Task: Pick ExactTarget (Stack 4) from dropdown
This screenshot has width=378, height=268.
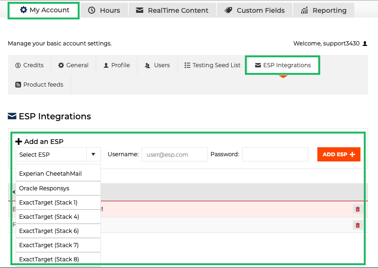Action: click(49, 216)
